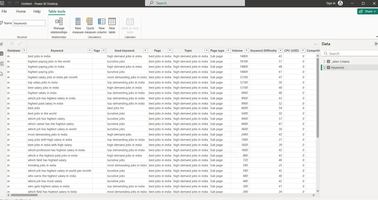The width and height of the screenshot is (378, 200).
Task: Open Manage relationships
Action: (x=59, y=25)
